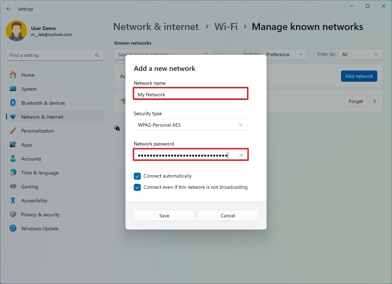Open the Home section icon
Viewport: 392px width, 284px height.
13,75
